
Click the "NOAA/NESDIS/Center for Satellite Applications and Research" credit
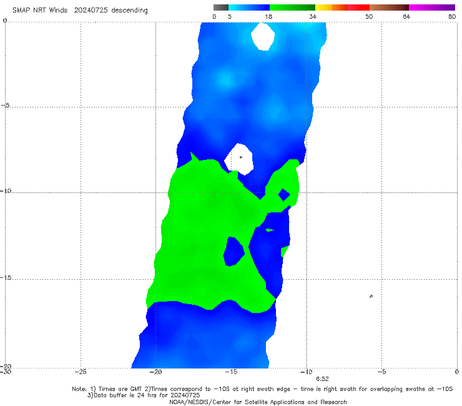258,402
